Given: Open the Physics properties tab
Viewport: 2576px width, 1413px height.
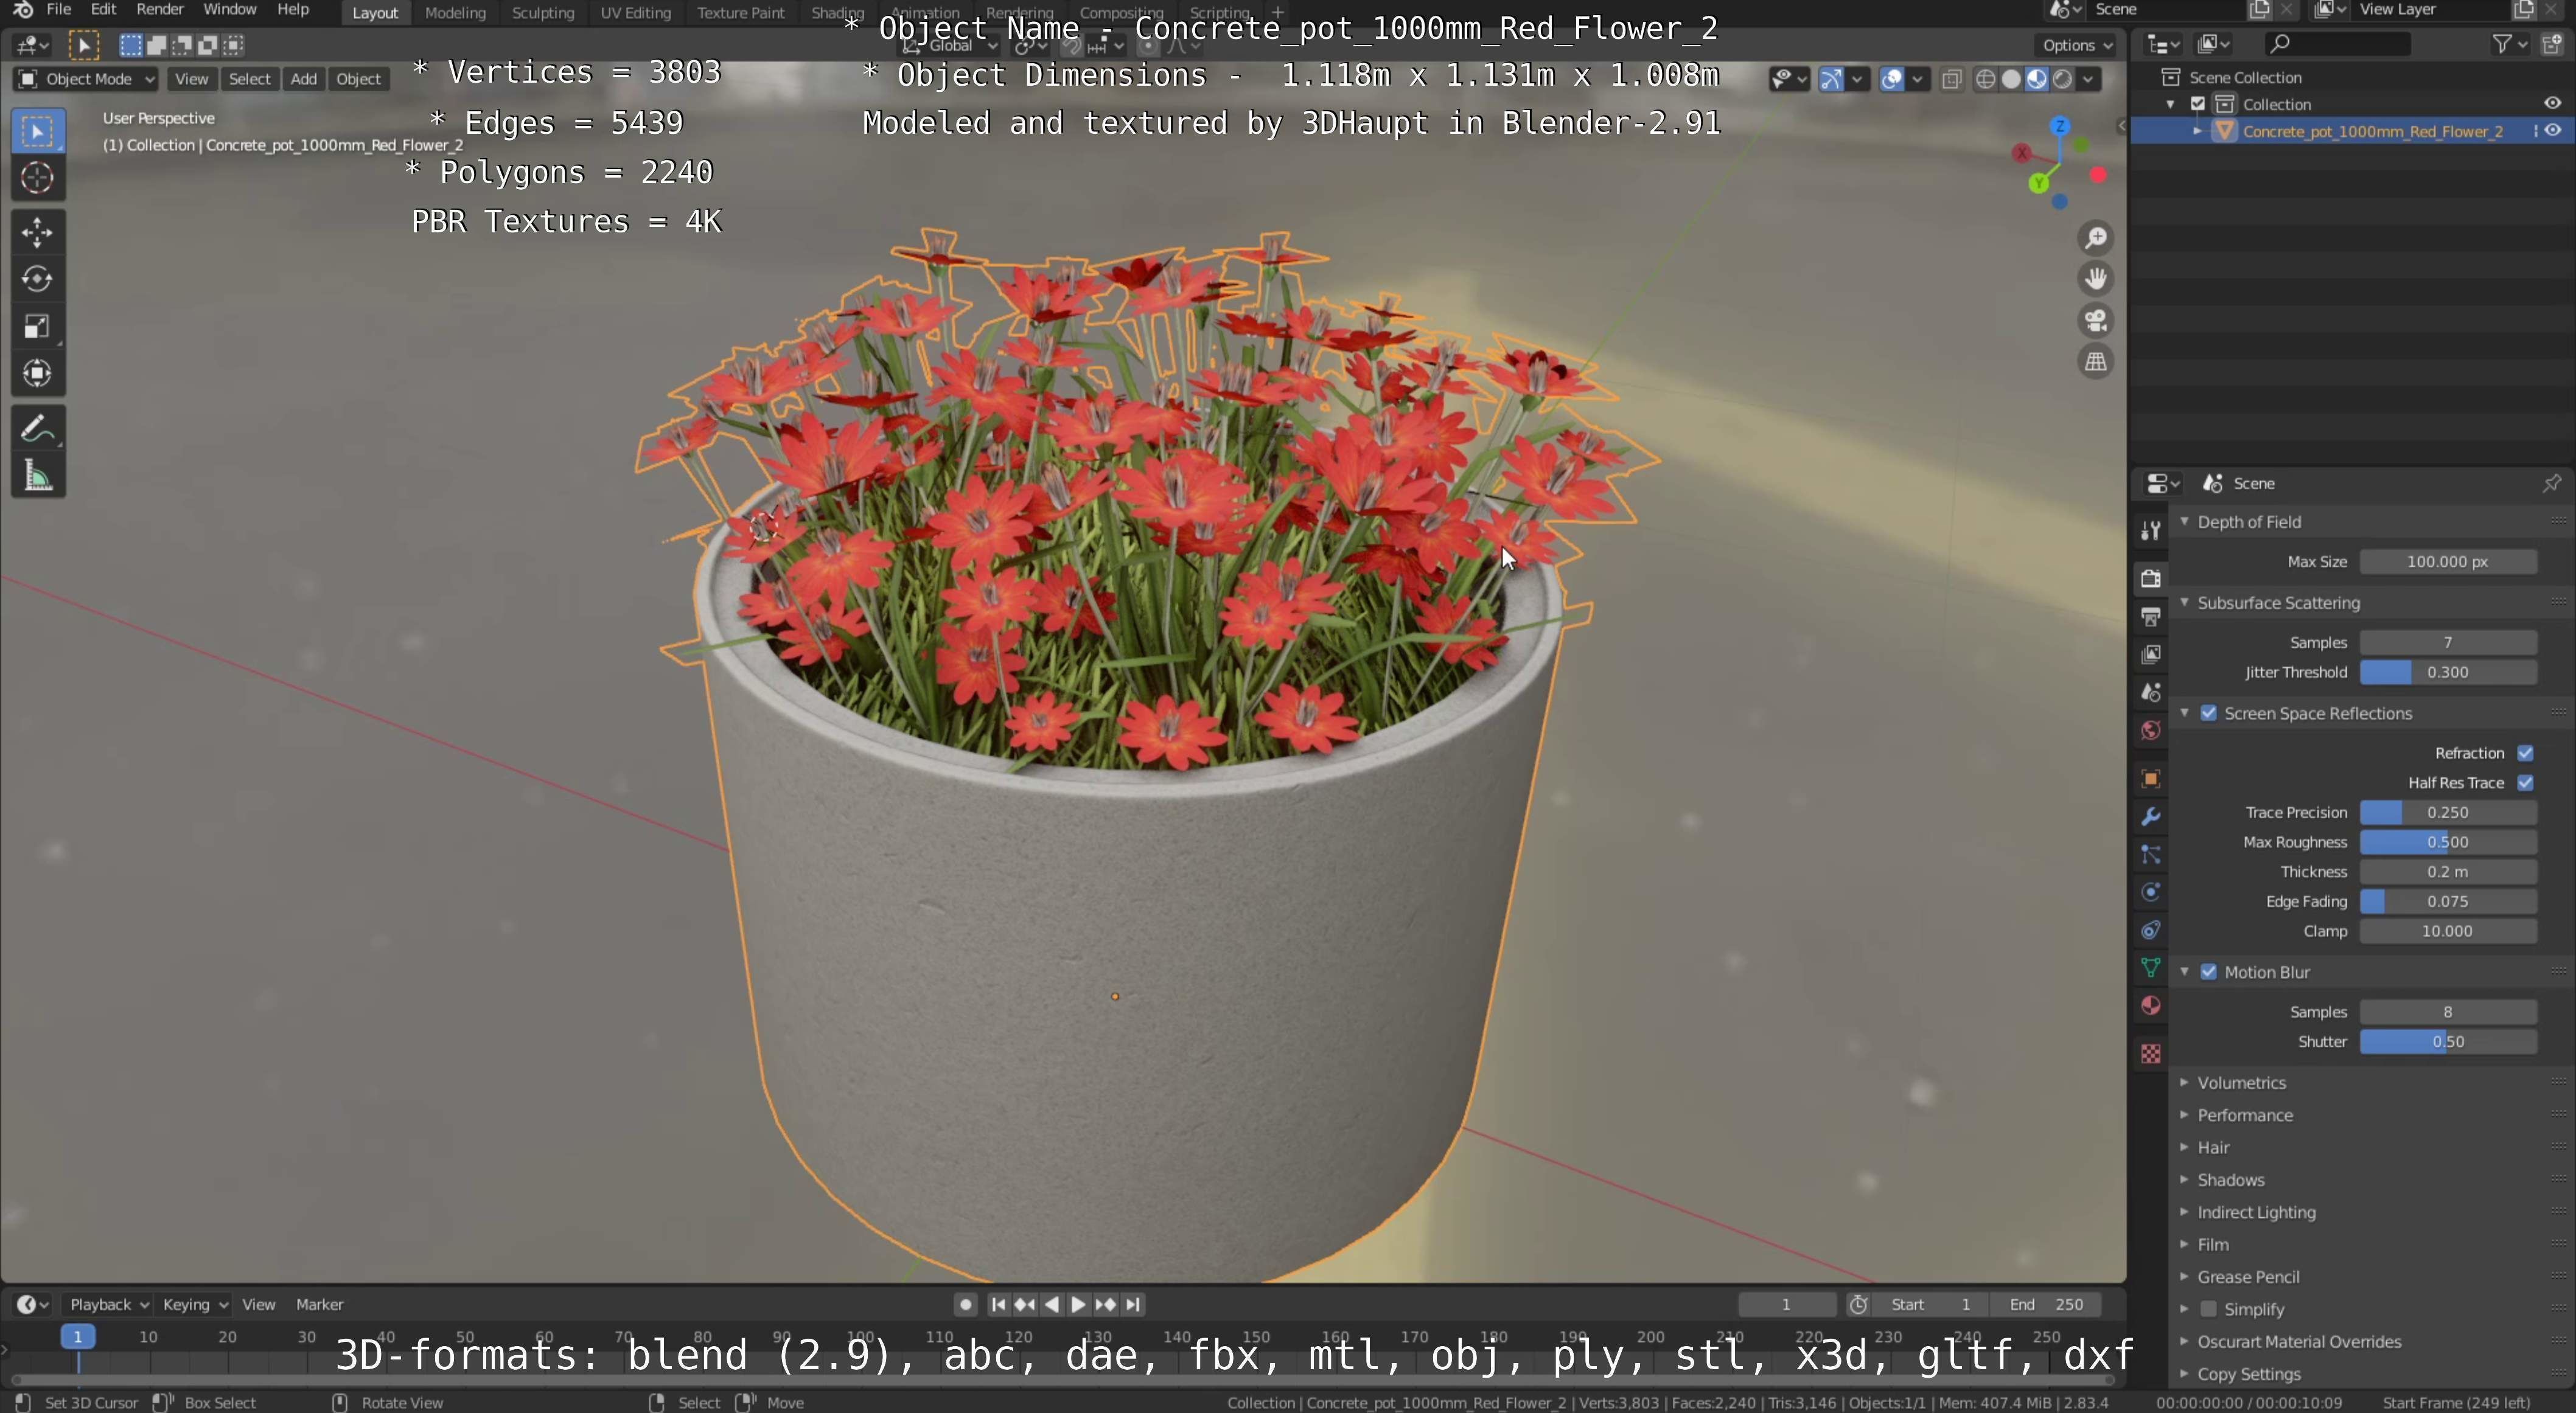Looking at the screenshot, I should 2150,892.
